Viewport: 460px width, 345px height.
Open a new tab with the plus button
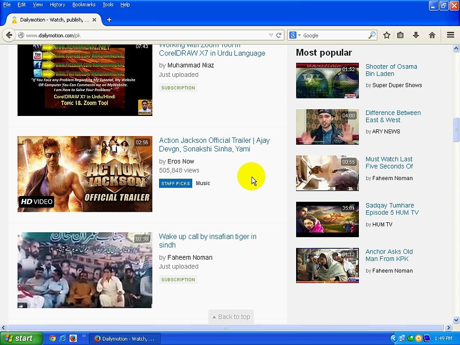[109, 20]
